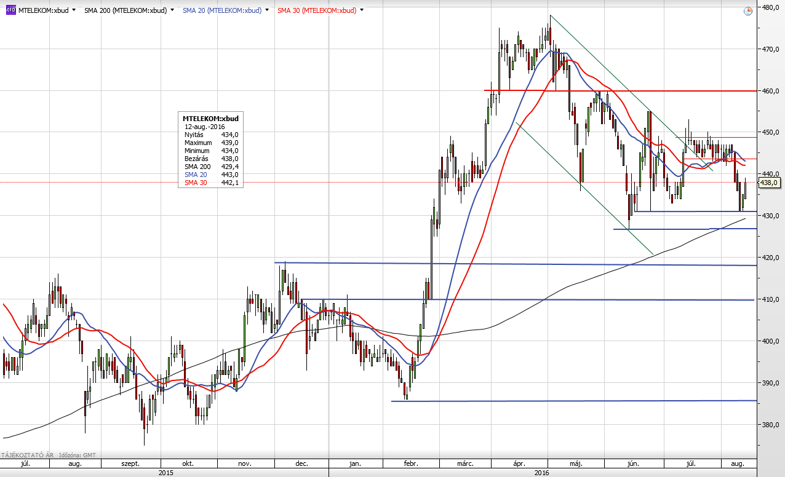Expand the SMA 200 indicator dropdown

[172, 10]
